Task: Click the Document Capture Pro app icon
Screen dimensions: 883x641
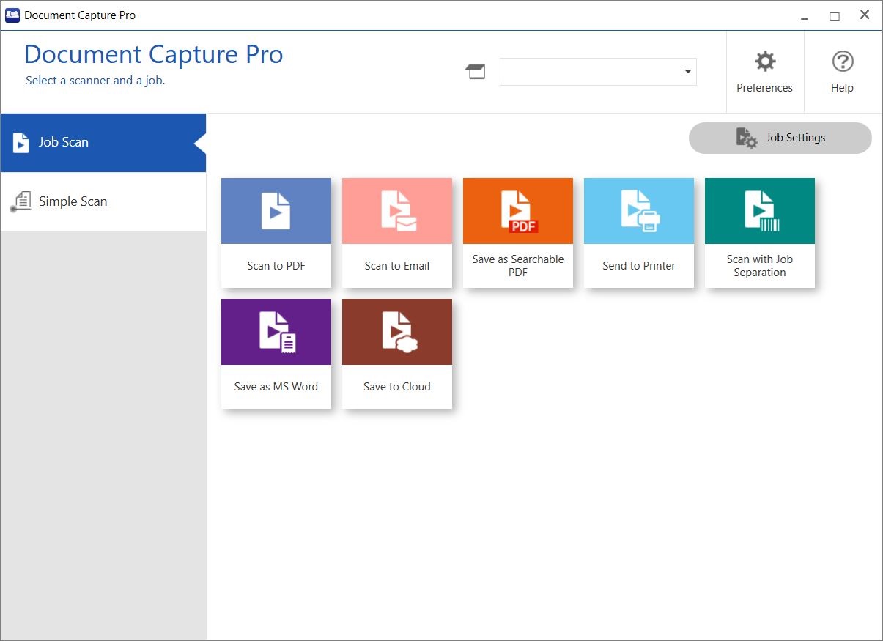Action: click(x=12, y=14)
